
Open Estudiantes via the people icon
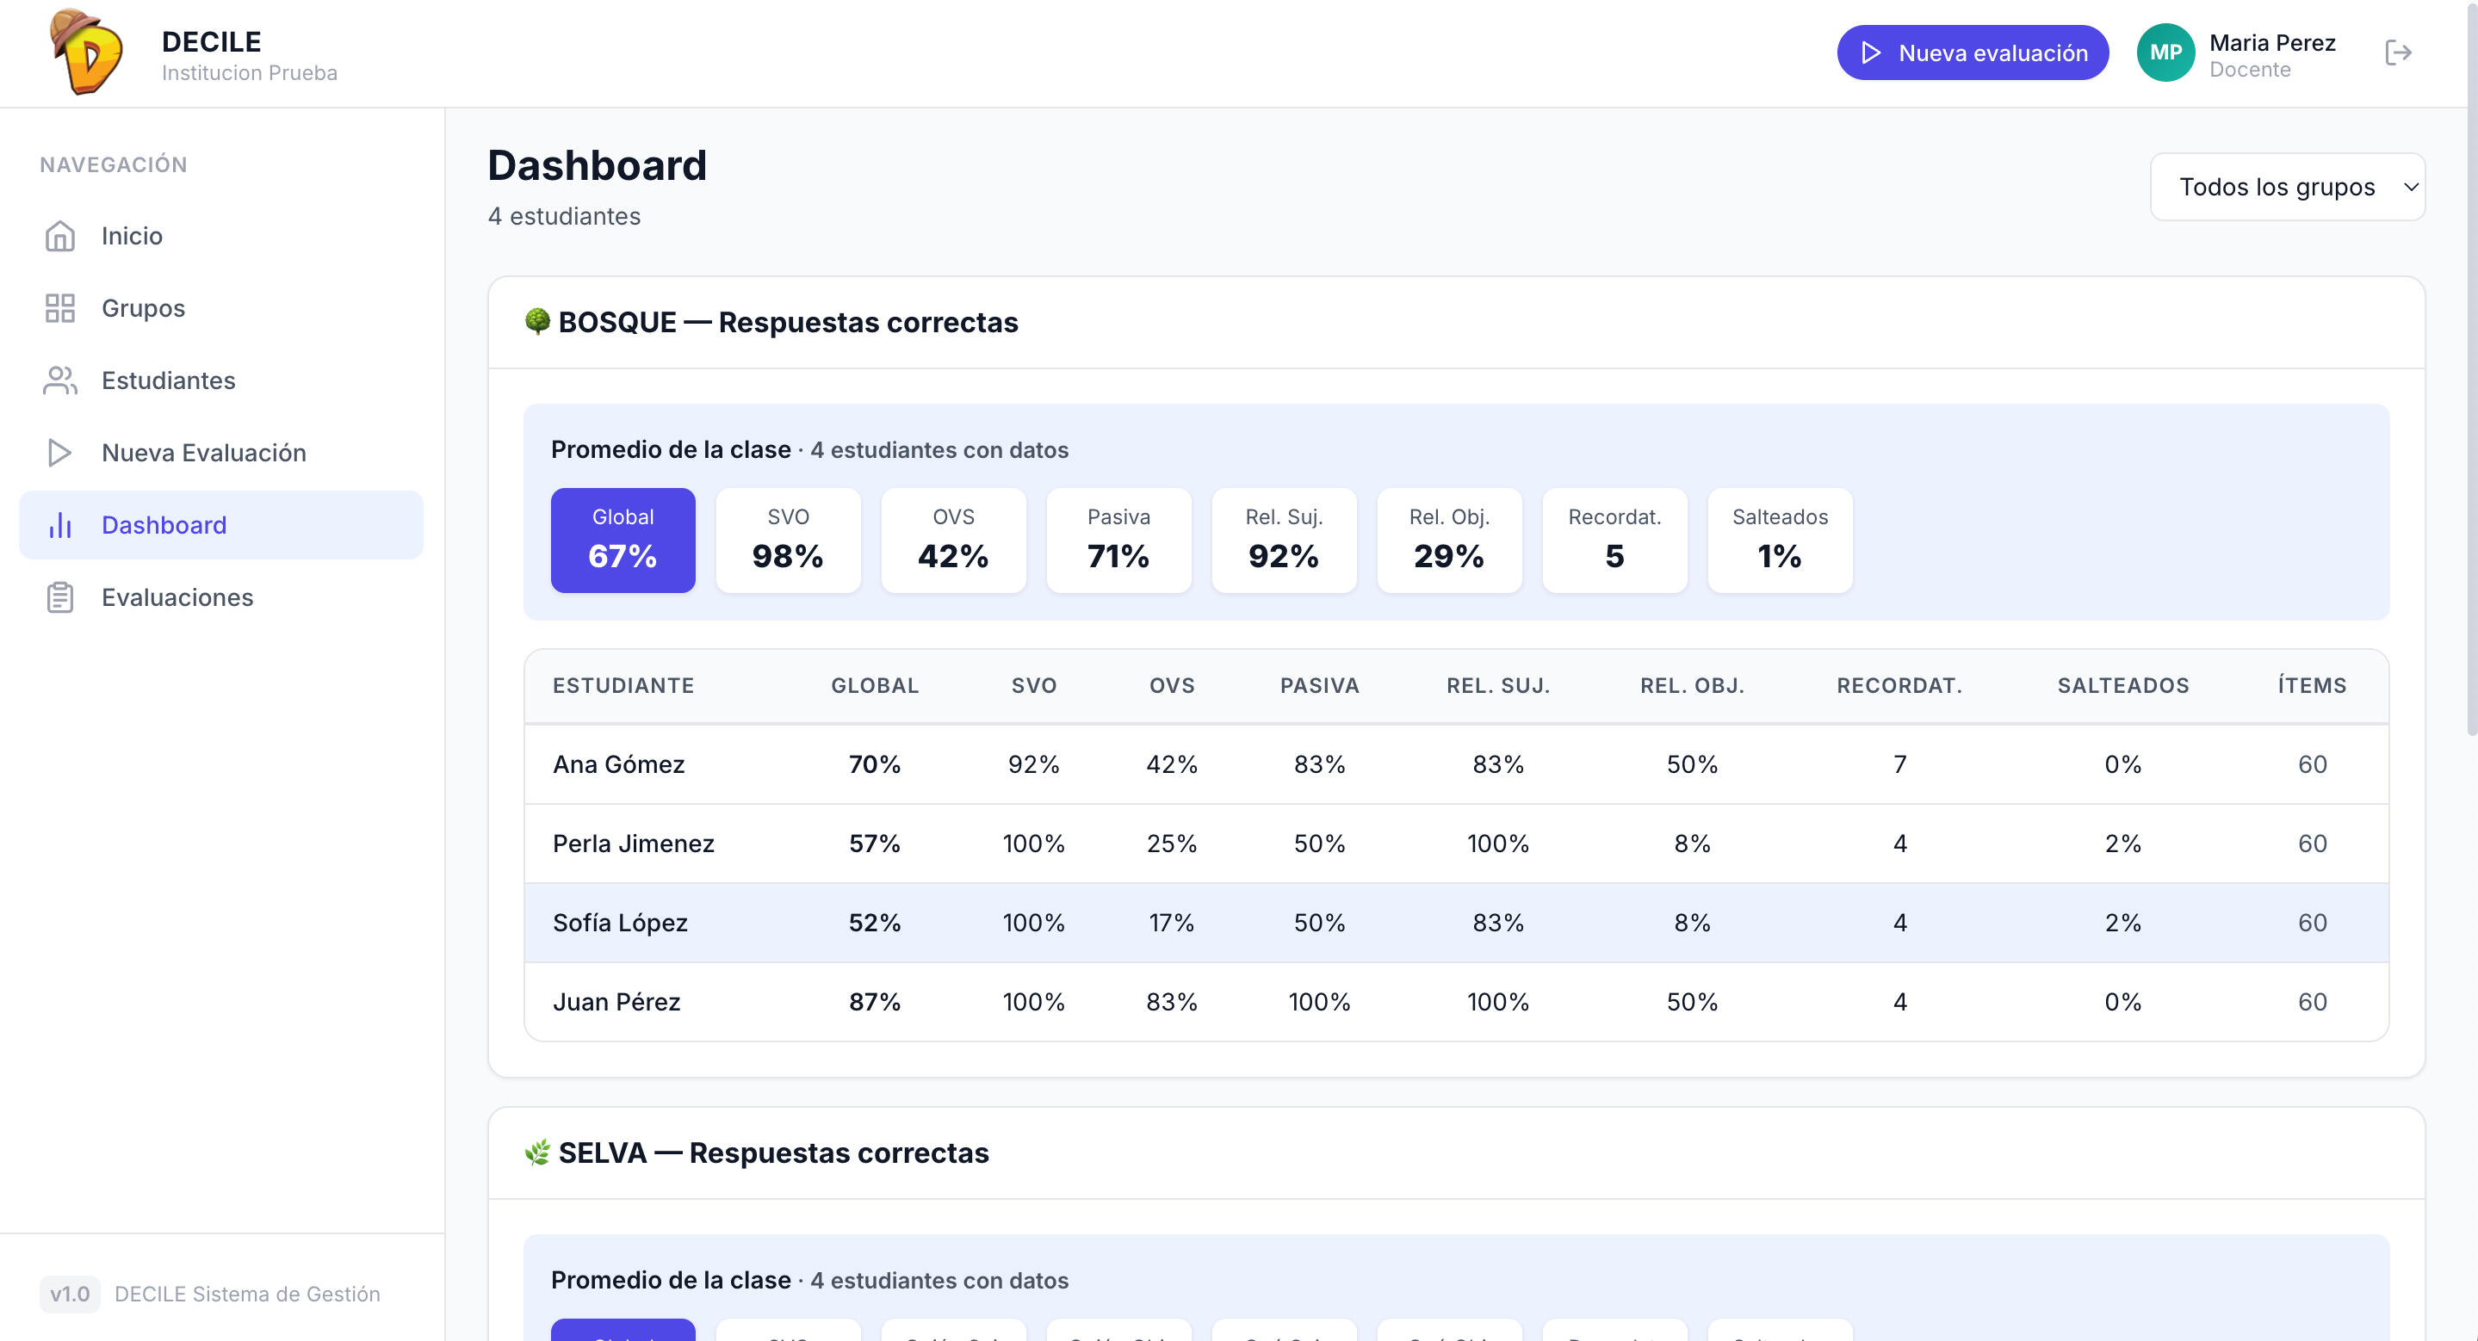click(59, 380)
